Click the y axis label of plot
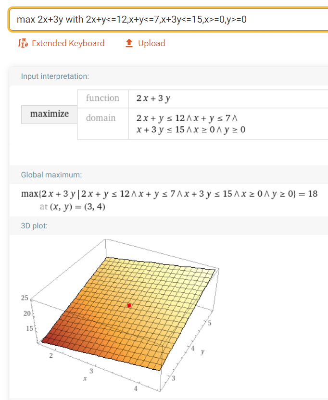This screenshot has width=328, height=400. click(x=202, y=352)
